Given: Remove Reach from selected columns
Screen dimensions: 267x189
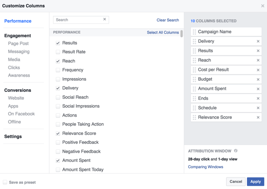Looking at the screenshot, I should pyautogui.click(x=258, y=60).
